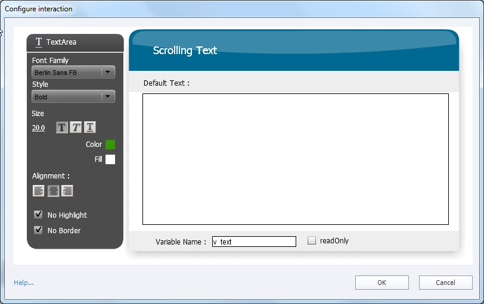The height and width of the screenshot is (304, 484).
Task: Uncheck the No Border checkbox
Action: point(38,230)
